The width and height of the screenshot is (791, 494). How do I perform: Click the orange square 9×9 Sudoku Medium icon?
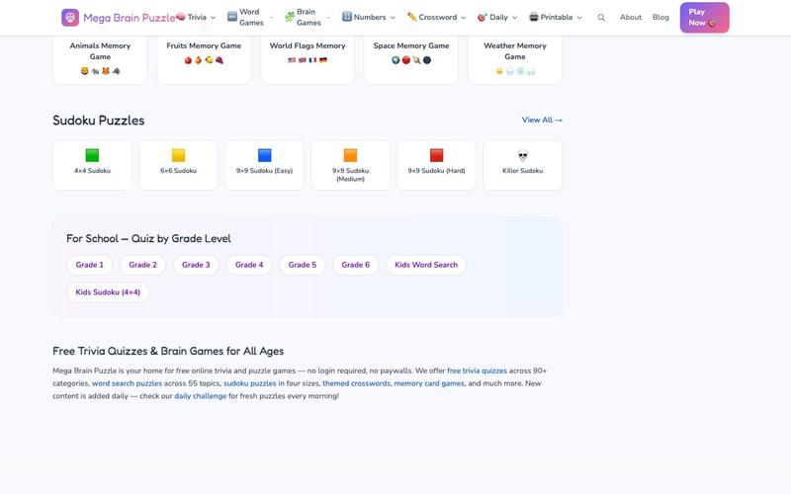pyautogui.click(x=351, y=155)
